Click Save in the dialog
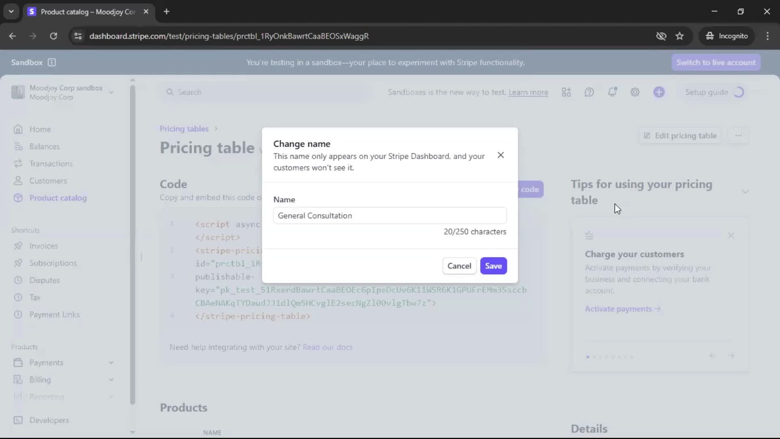The image size is (780, 439). coord(493,266)
